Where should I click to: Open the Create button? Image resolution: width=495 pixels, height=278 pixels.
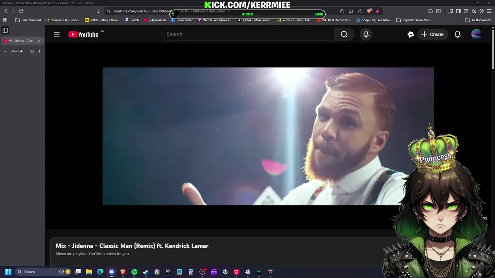click(x=432, y=34)
